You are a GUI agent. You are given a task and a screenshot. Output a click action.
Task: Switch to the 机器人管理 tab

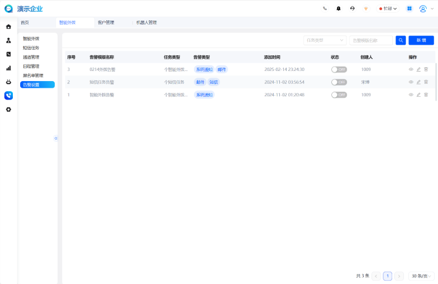point(146,22)
